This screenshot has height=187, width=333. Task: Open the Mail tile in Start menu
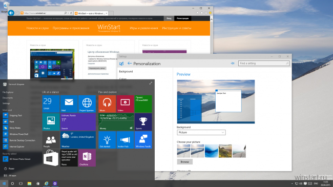pos(69,103)
